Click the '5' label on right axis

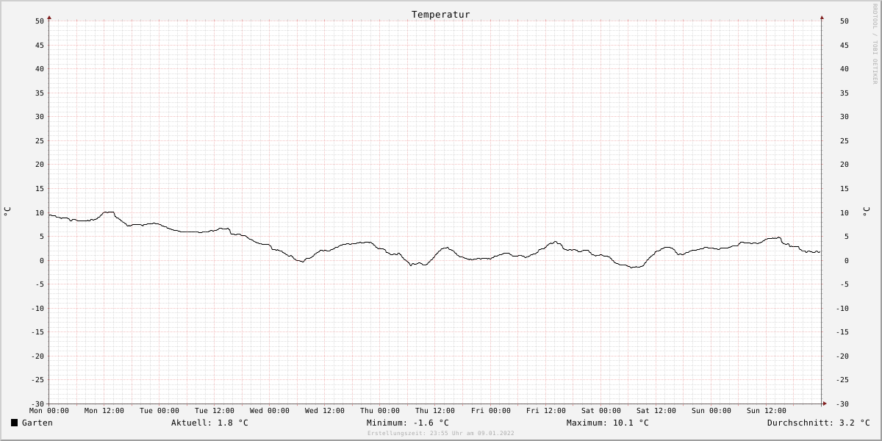point(847,236)
